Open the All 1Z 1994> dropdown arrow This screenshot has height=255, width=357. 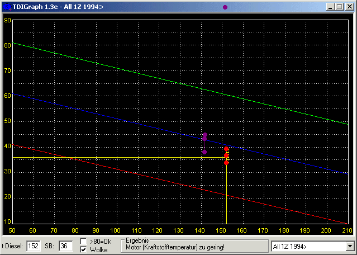[350, 247]
